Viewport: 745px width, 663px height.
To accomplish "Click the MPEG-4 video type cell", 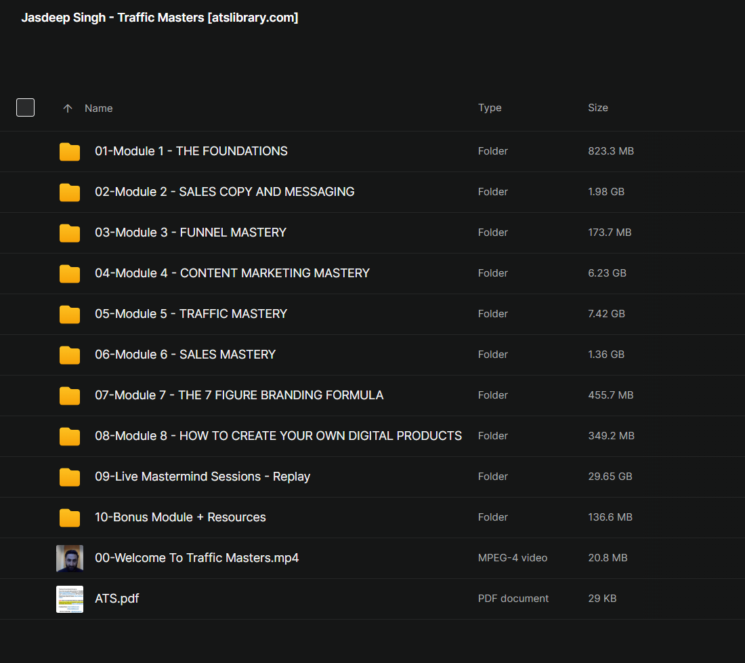I will [513, 558].
